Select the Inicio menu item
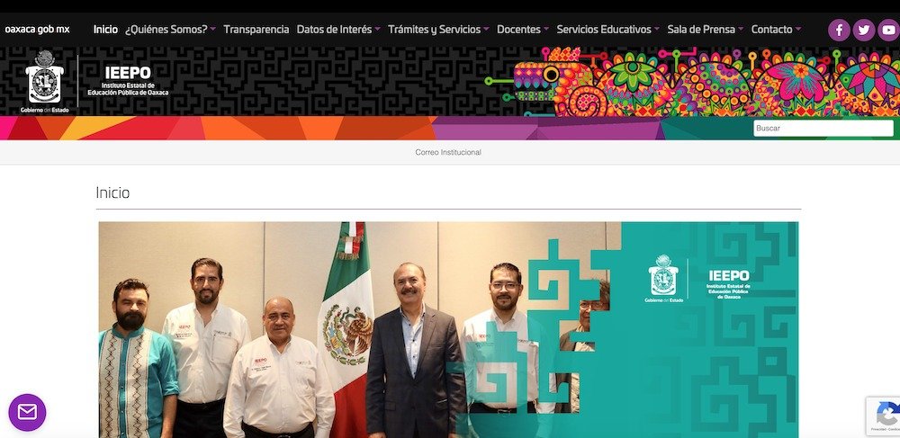 [105, 30]
